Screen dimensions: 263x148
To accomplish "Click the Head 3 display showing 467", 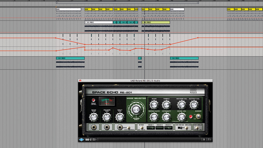I will click(x=168, y=128).
